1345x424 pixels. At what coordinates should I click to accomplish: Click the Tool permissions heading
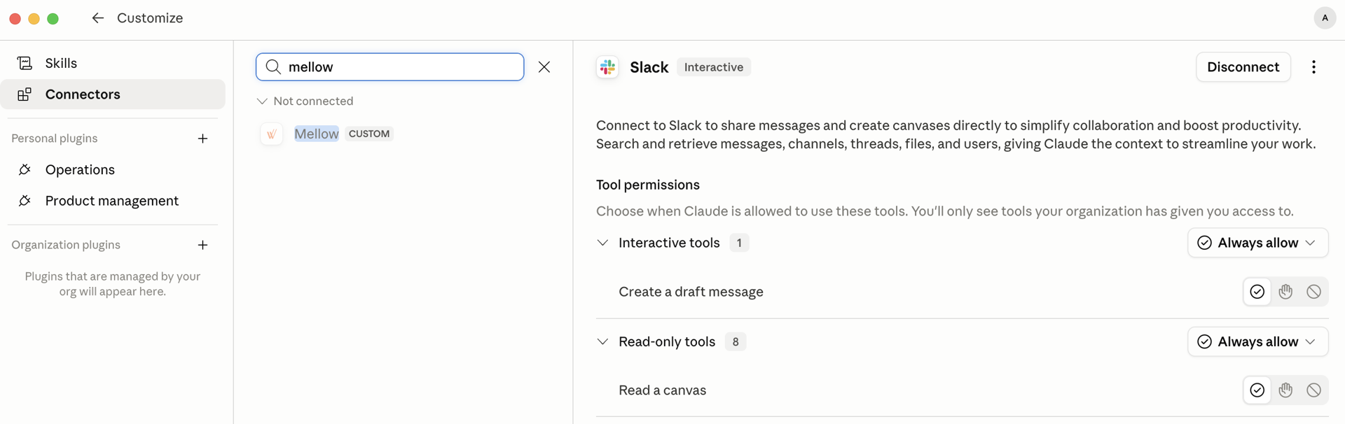click(x=648, y=185)
